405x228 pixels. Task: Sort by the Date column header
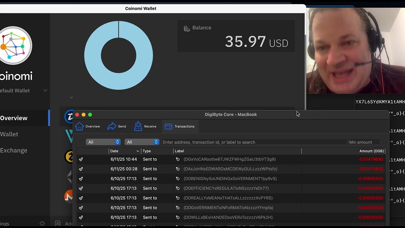click(x=125, y=151)
